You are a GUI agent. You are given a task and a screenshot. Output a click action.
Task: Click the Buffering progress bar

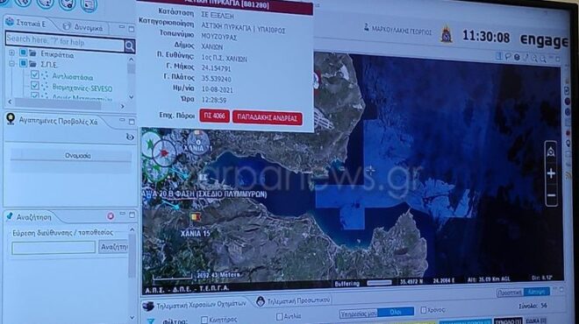click(x=379, y=283)
